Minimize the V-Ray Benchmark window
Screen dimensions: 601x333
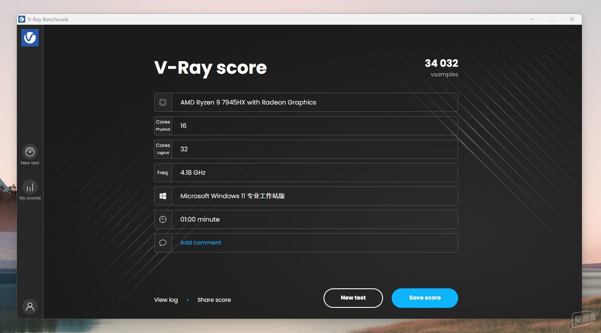click(x=532, y=19)
